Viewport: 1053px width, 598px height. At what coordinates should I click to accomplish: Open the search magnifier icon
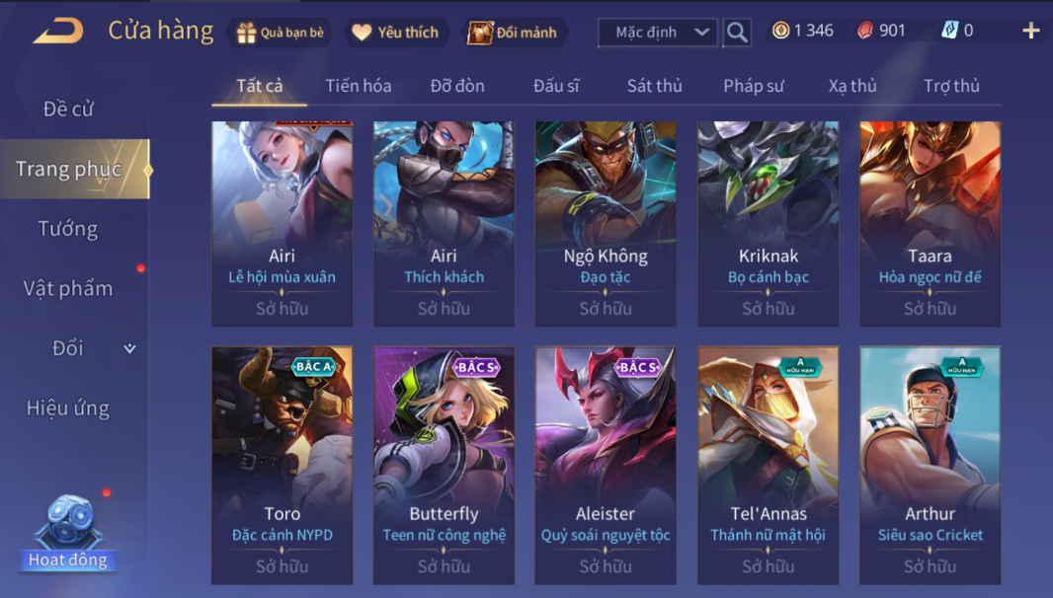[737, 32]
